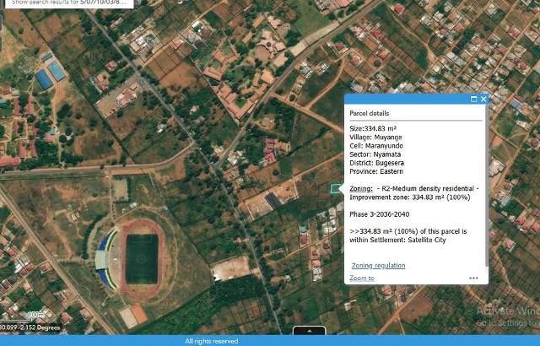The height and width of the screenshot is (346, 540).
Task: Close the Parcel details popup
Action: pos(483,99)
